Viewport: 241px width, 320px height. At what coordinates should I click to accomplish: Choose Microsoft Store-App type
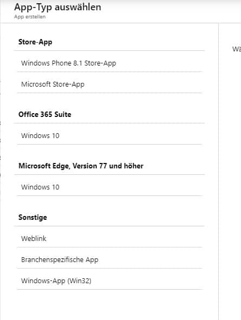pyautogui.click(x=110, y=84)
